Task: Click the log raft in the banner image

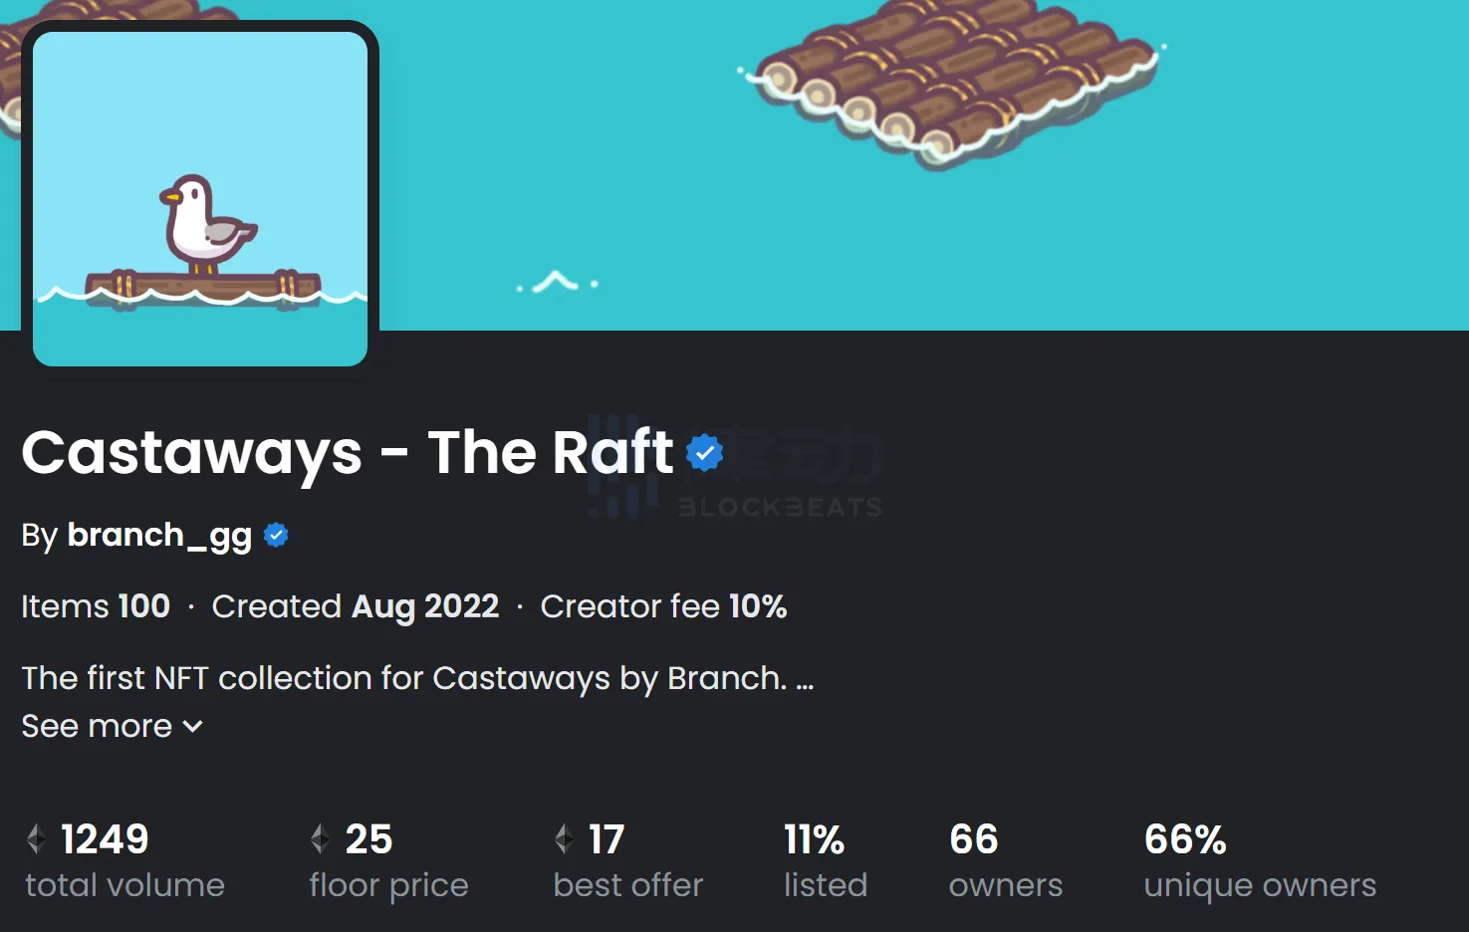Action: click(956, 80)
